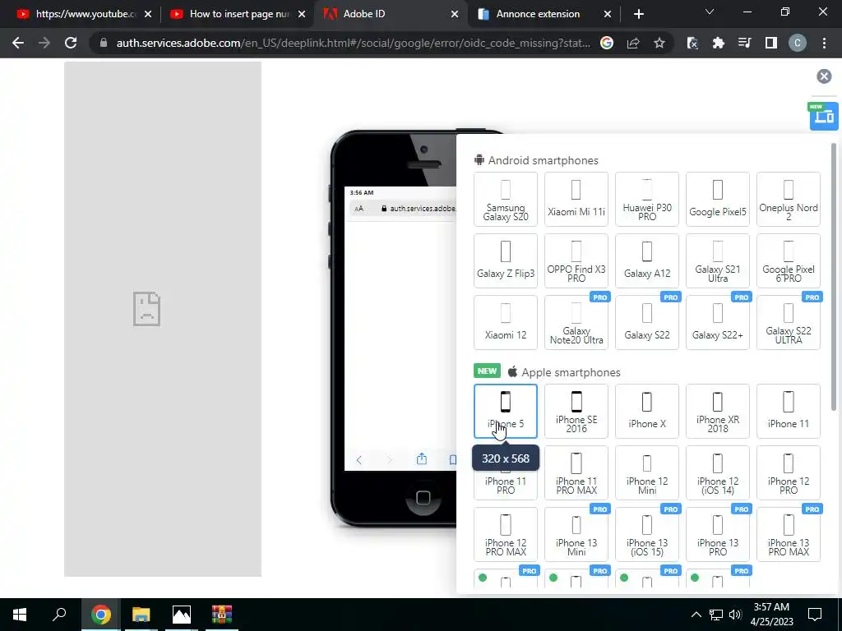The width and height of the screenshot is (842, 631).
Task: Select the Galaxy S22+ device
Action: [717, 323]
